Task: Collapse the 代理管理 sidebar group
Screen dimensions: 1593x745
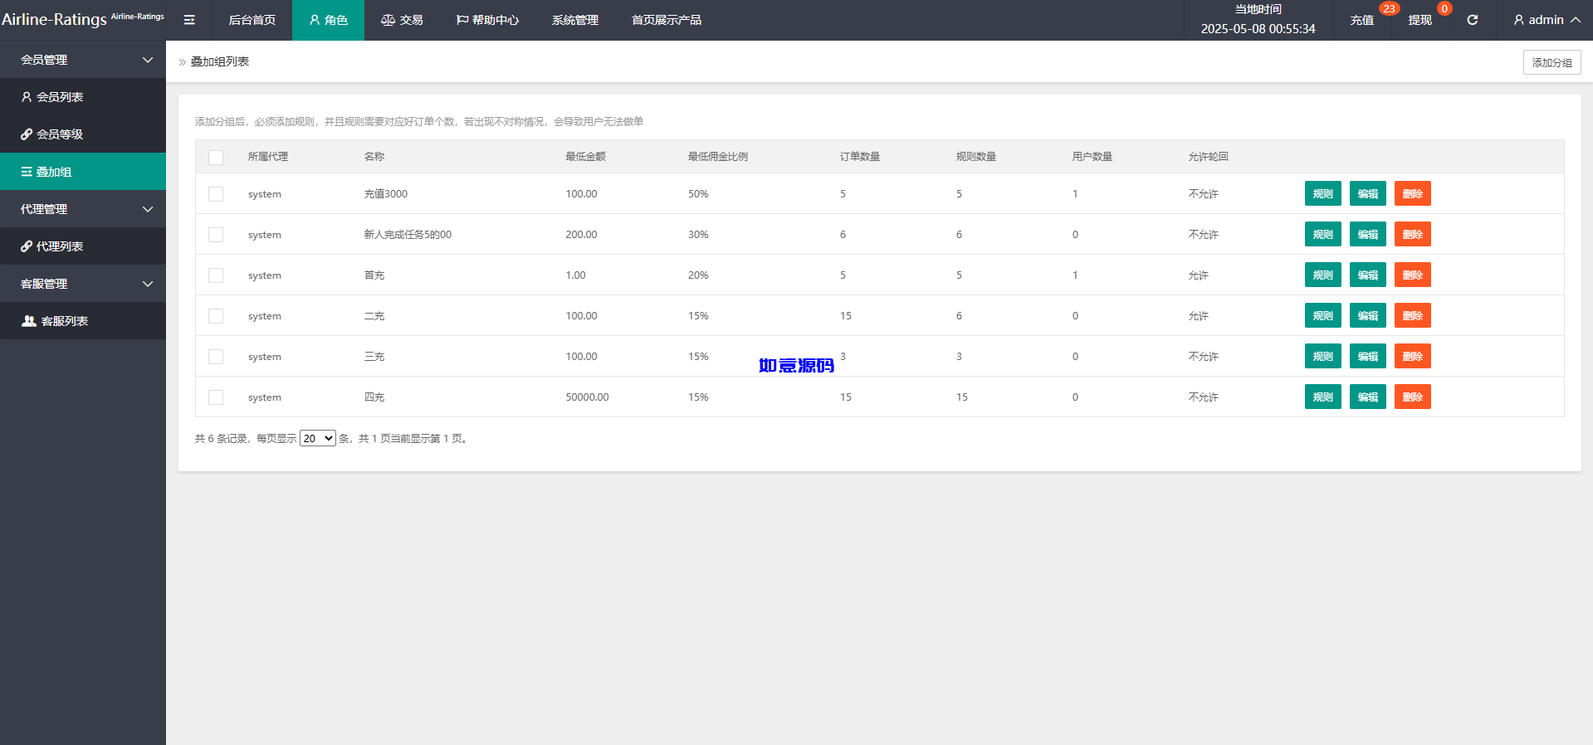Action: click(x=83, y=209)
